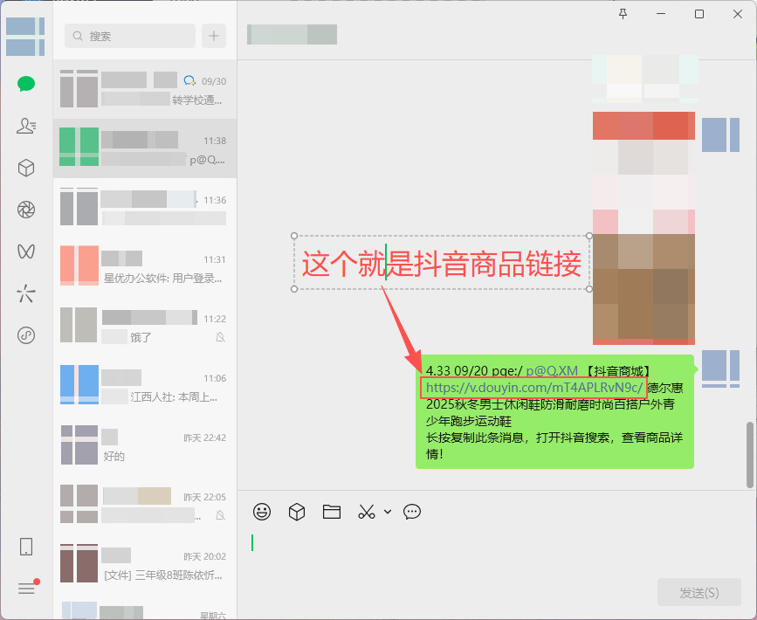Image resolution: width=757 pixels, height=620 pixels.
Task: Open Channels butterfly icon in sidebar
Action: point(26,251)
